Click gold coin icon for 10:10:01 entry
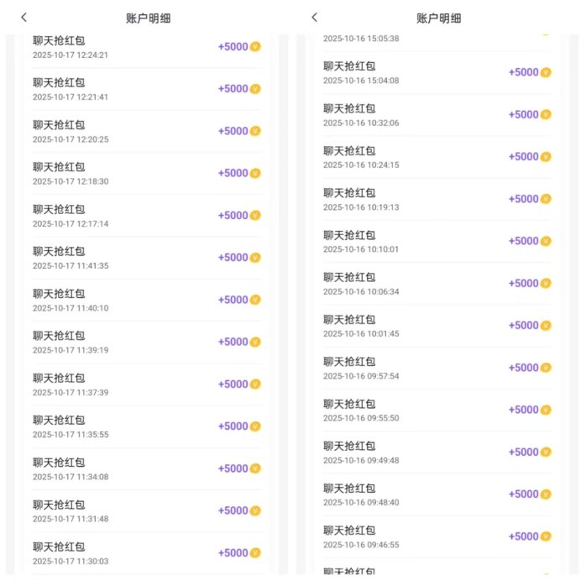The image size is (586, 586). click(546, 242)
